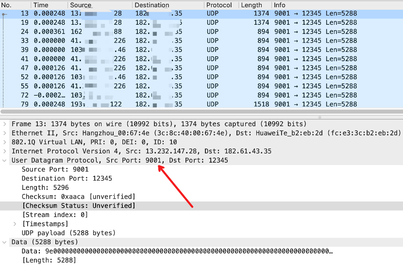Screen dimensions: 403x268
Task: Select the Checksum: 0xaaca field
Action: [x=78, y=197]
